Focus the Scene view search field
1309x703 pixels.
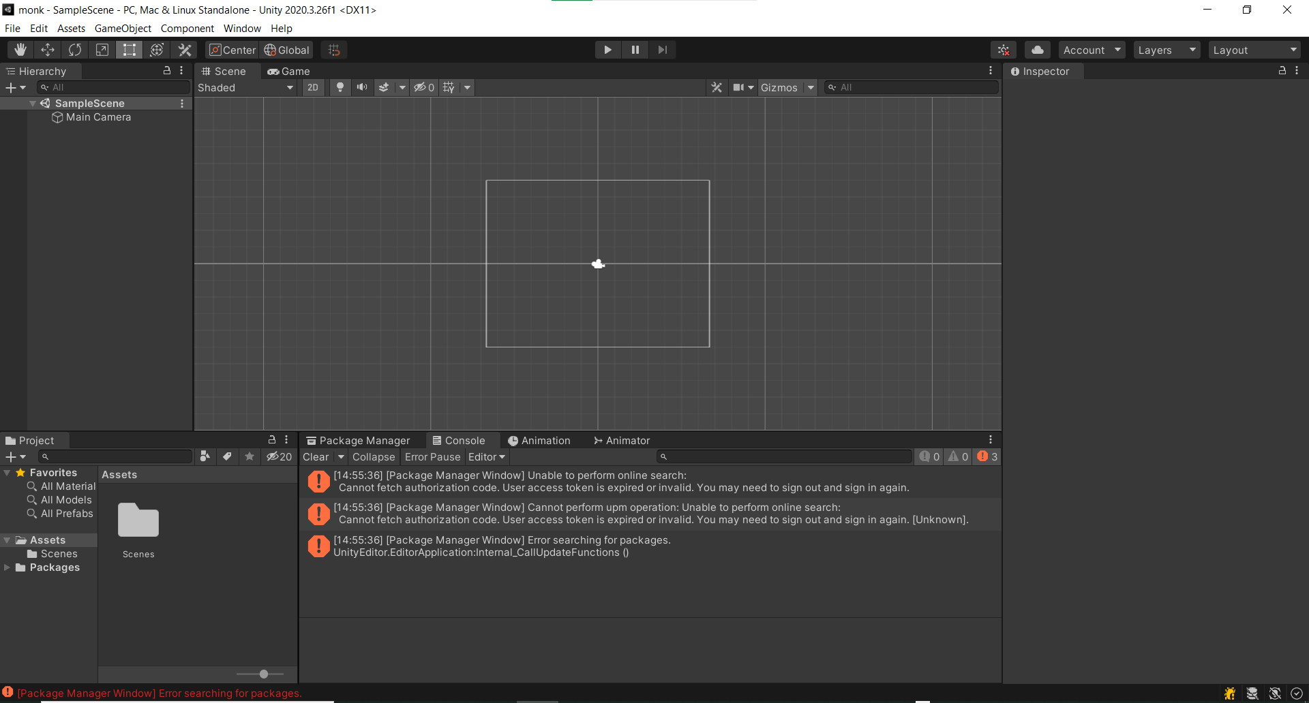912,87
